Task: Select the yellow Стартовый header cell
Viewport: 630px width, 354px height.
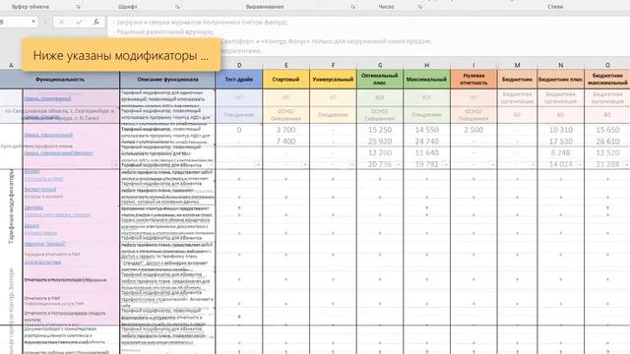Action: coord(286,79)
